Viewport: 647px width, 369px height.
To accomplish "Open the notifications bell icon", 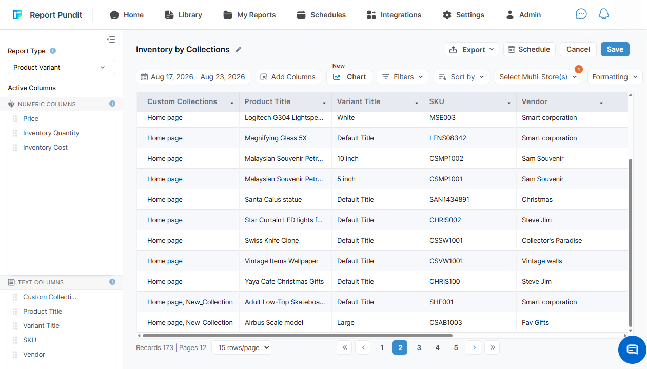I will [x=604, y=14].
